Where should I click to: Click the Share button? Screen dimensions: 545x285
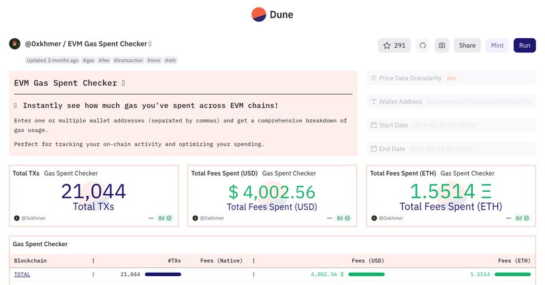[x=467, y=46]
